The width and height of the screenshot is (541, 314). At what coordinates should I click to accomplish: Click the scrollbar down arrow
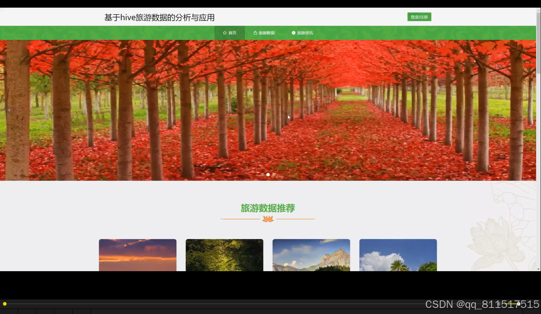537,269
